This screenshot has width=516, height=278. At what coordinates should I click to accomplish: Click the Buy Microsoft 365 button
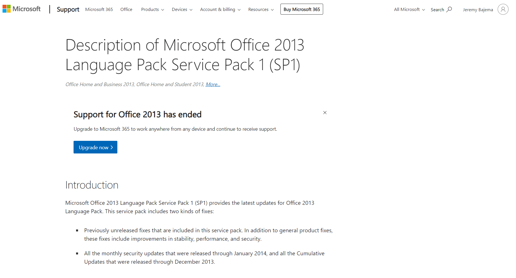pos(302,9)
